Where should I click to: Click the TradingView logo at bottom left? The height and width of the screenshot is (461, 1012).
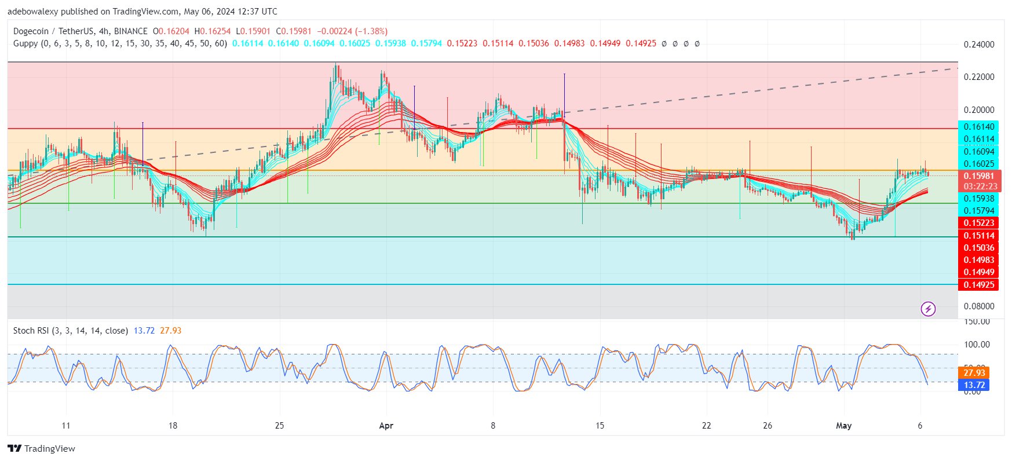coord(41,448)
